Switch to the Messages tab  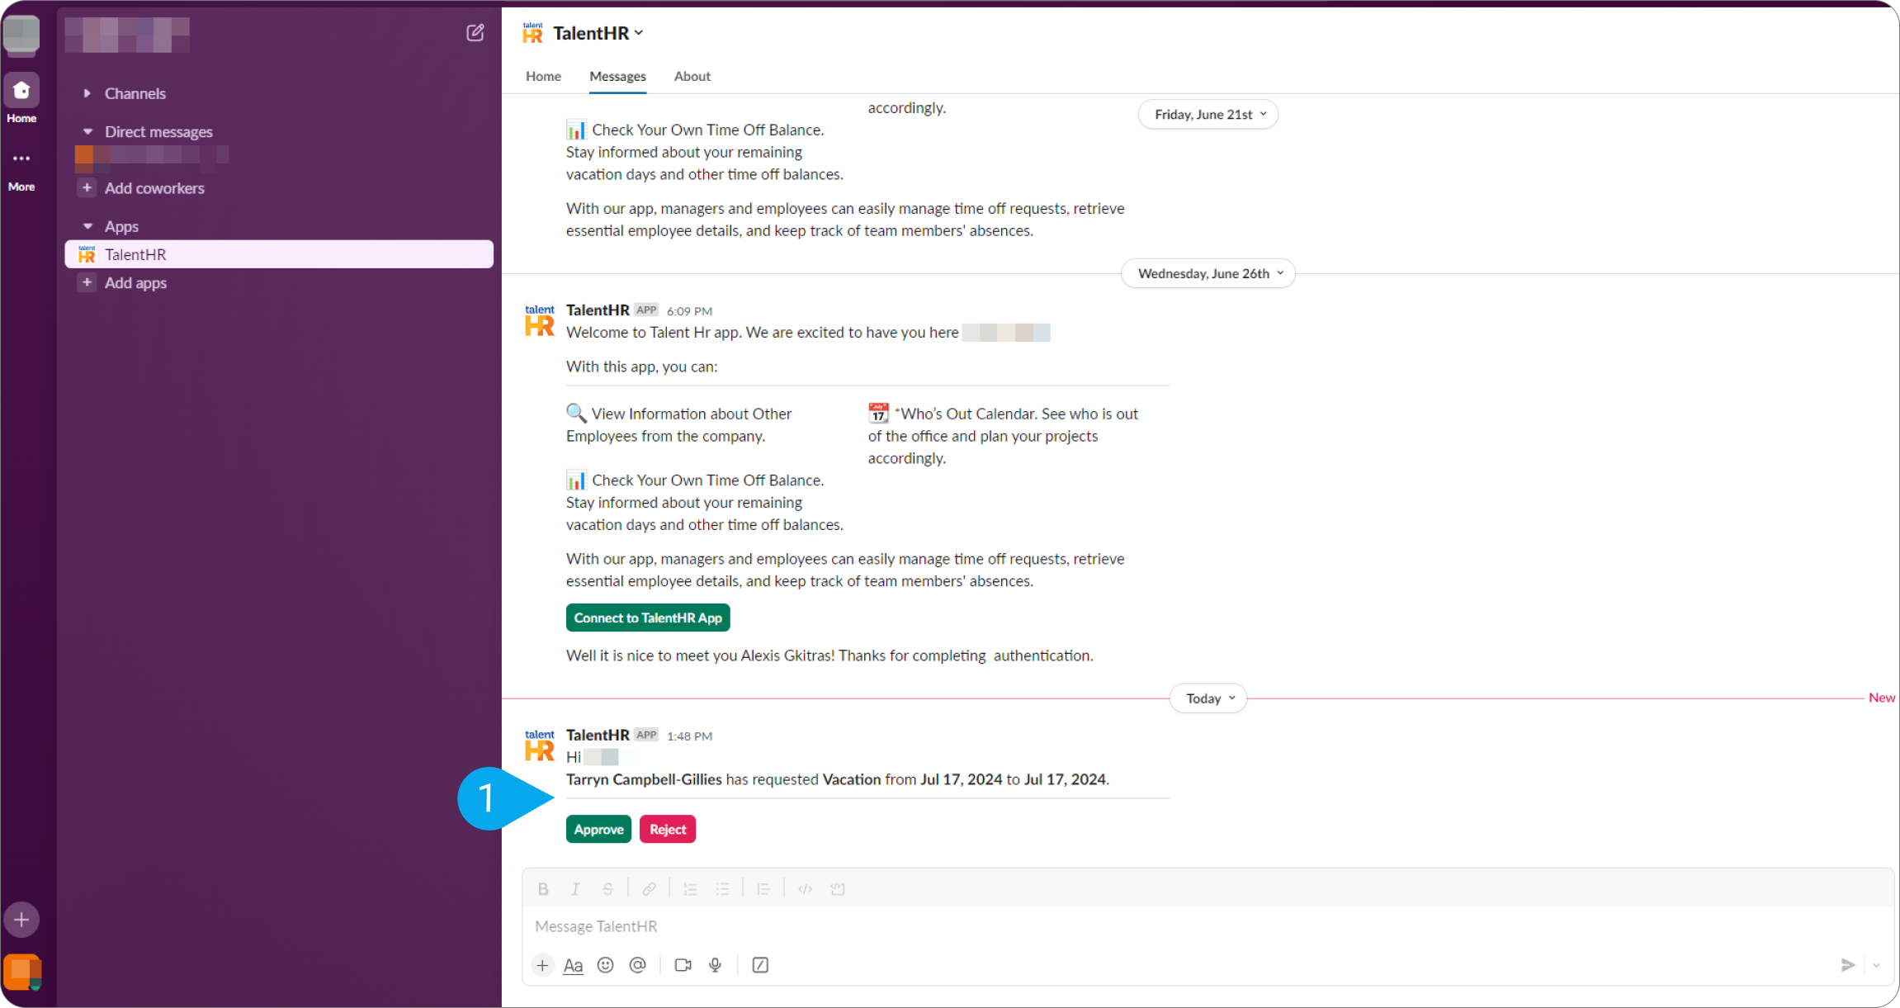click(617, 76)
